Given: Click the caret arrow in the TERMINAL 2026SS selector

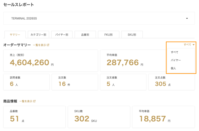Looking at the screenshot, I should (187, 18).
